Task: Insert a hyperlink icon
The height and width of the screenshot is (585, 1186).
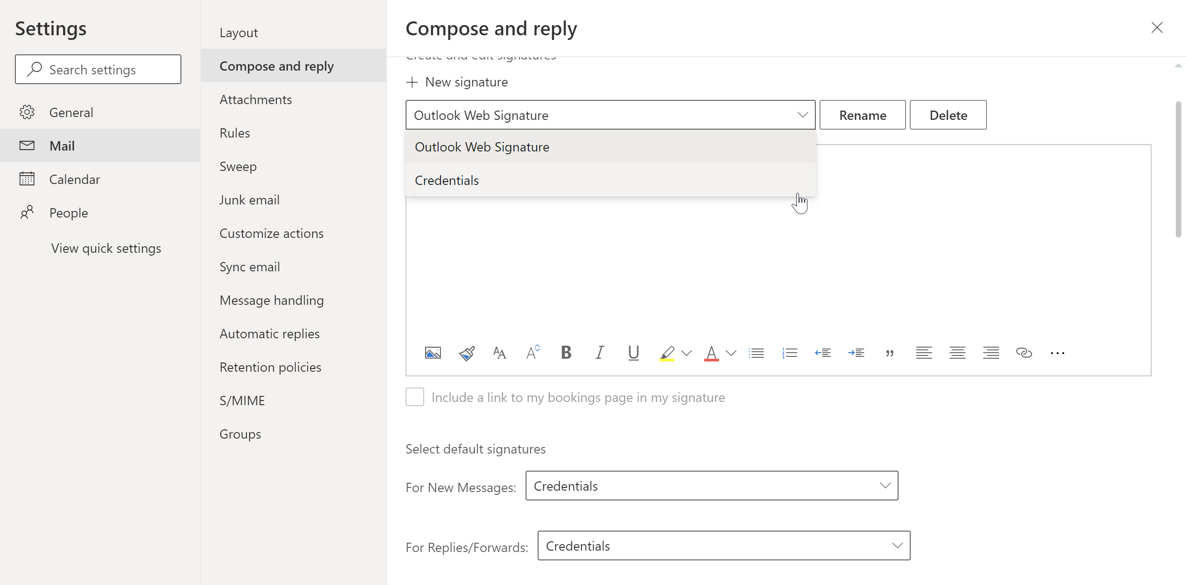Action: (1024, 353)
